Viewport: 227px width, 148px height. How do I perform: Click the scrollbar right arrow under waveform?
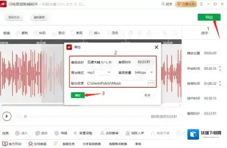pyautogui.click(x=180, y=105)
